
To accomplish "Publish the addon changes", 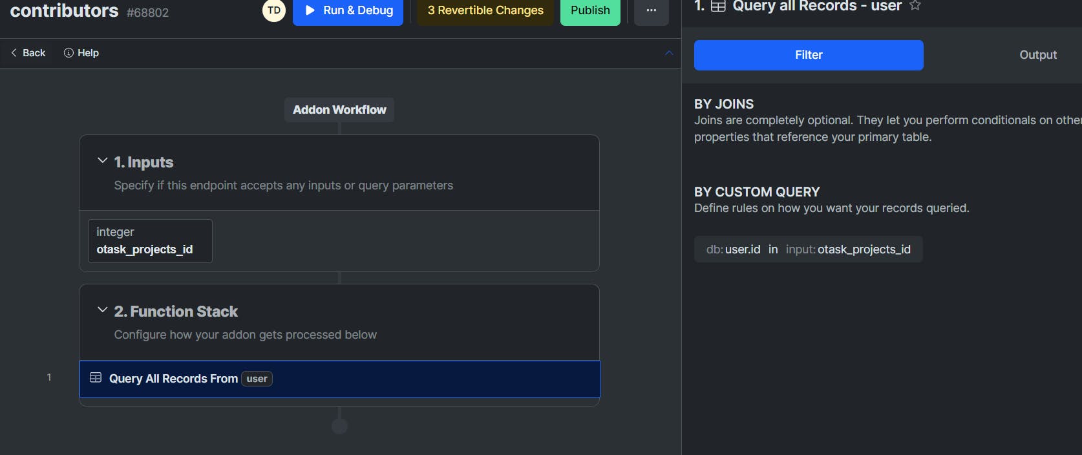I will (590, 10).
